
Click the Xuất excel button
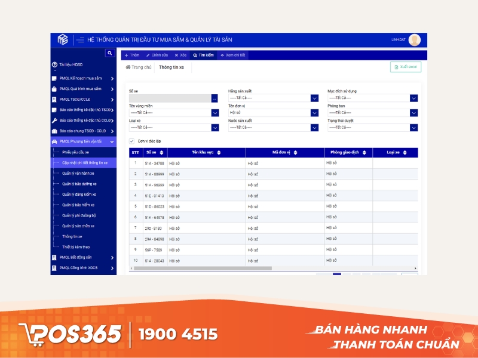point(405,67)
